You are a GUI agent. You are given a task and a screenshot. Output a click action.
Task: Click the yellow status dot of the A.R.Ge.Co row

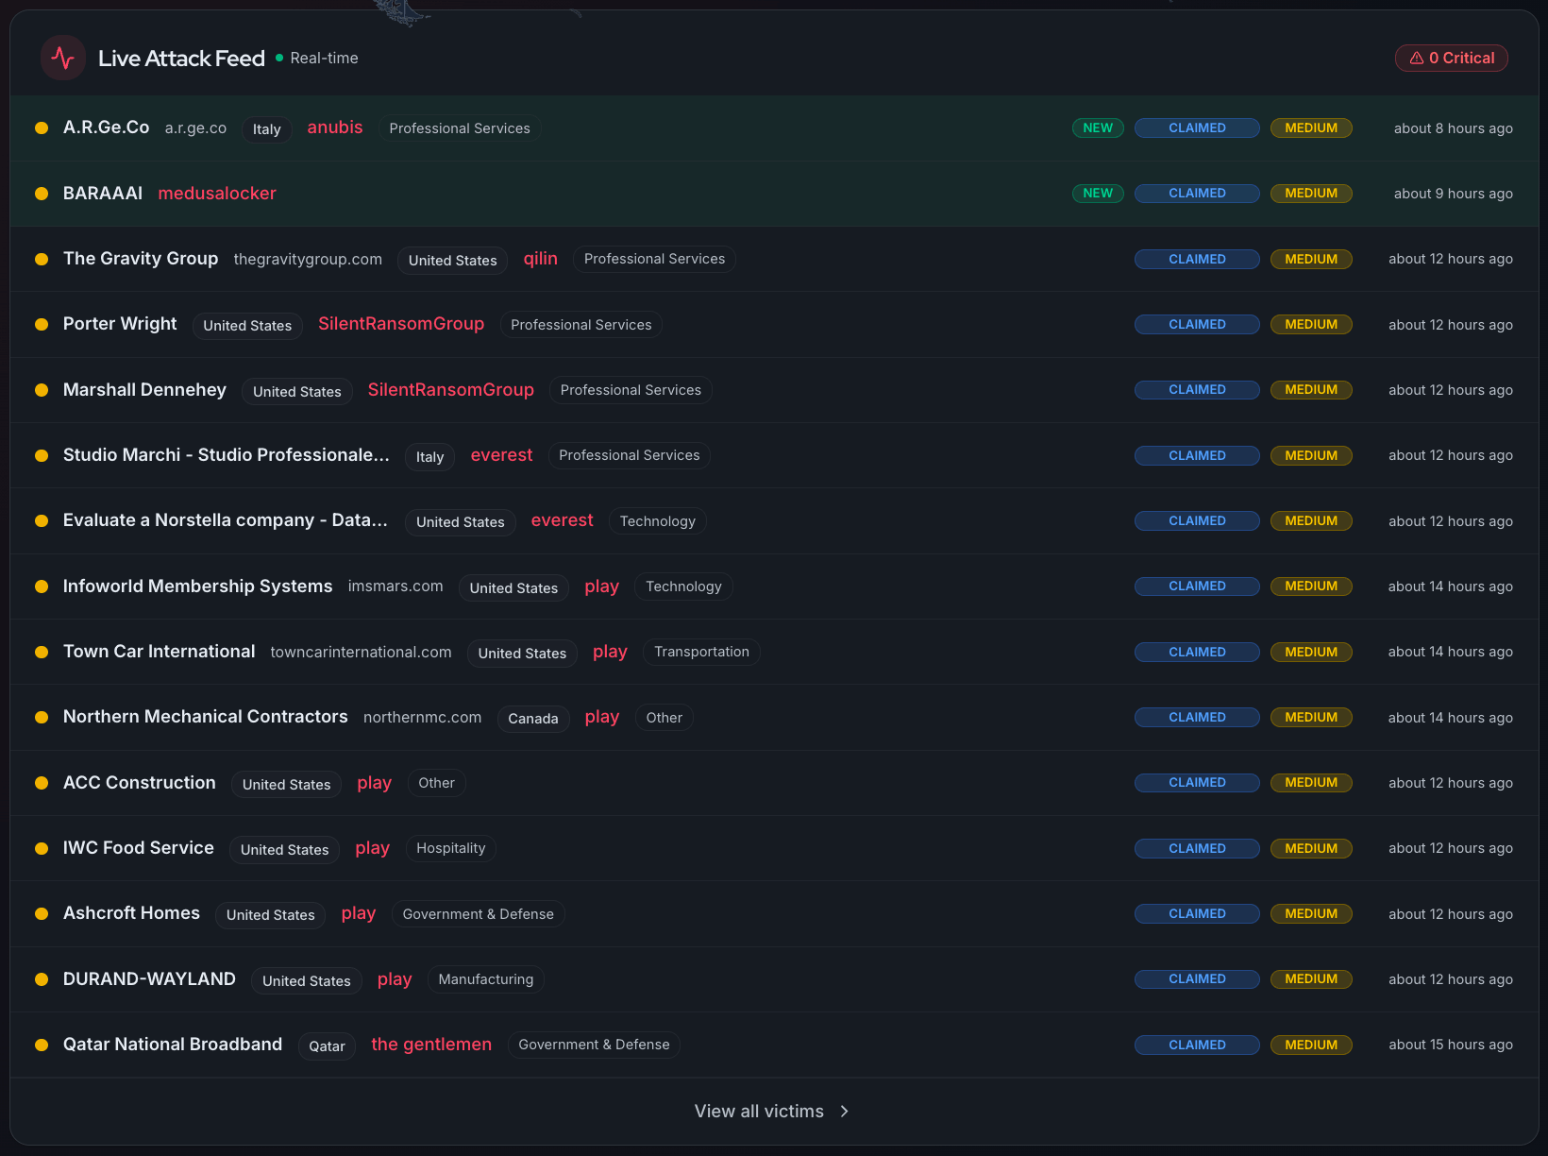(42, 128)
